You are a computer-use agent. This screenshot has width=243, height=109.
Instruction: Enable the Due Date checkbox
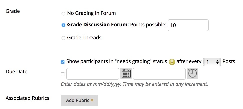click(63, 74)
